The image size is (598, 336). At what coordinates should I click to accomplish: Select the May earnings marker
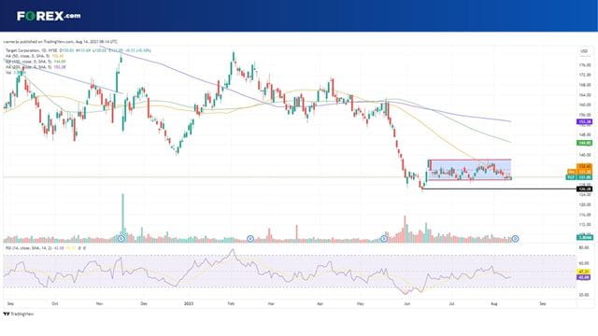[x=384, y=239]
